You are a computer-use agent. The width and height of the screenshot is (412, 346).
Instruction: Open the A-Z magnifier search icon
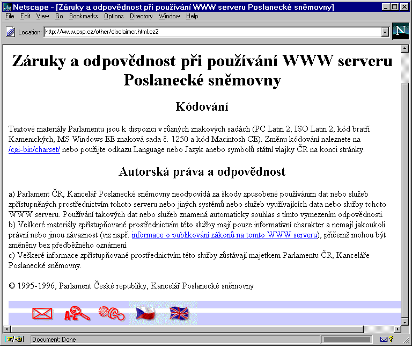click(x=77, y=313)
